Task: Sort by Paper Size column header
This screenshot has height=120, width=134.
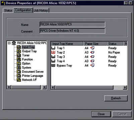Action: point(95,44)
